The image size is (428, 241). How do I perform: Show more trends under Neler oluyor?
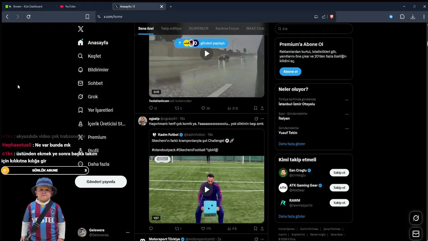tap(292, 144)
